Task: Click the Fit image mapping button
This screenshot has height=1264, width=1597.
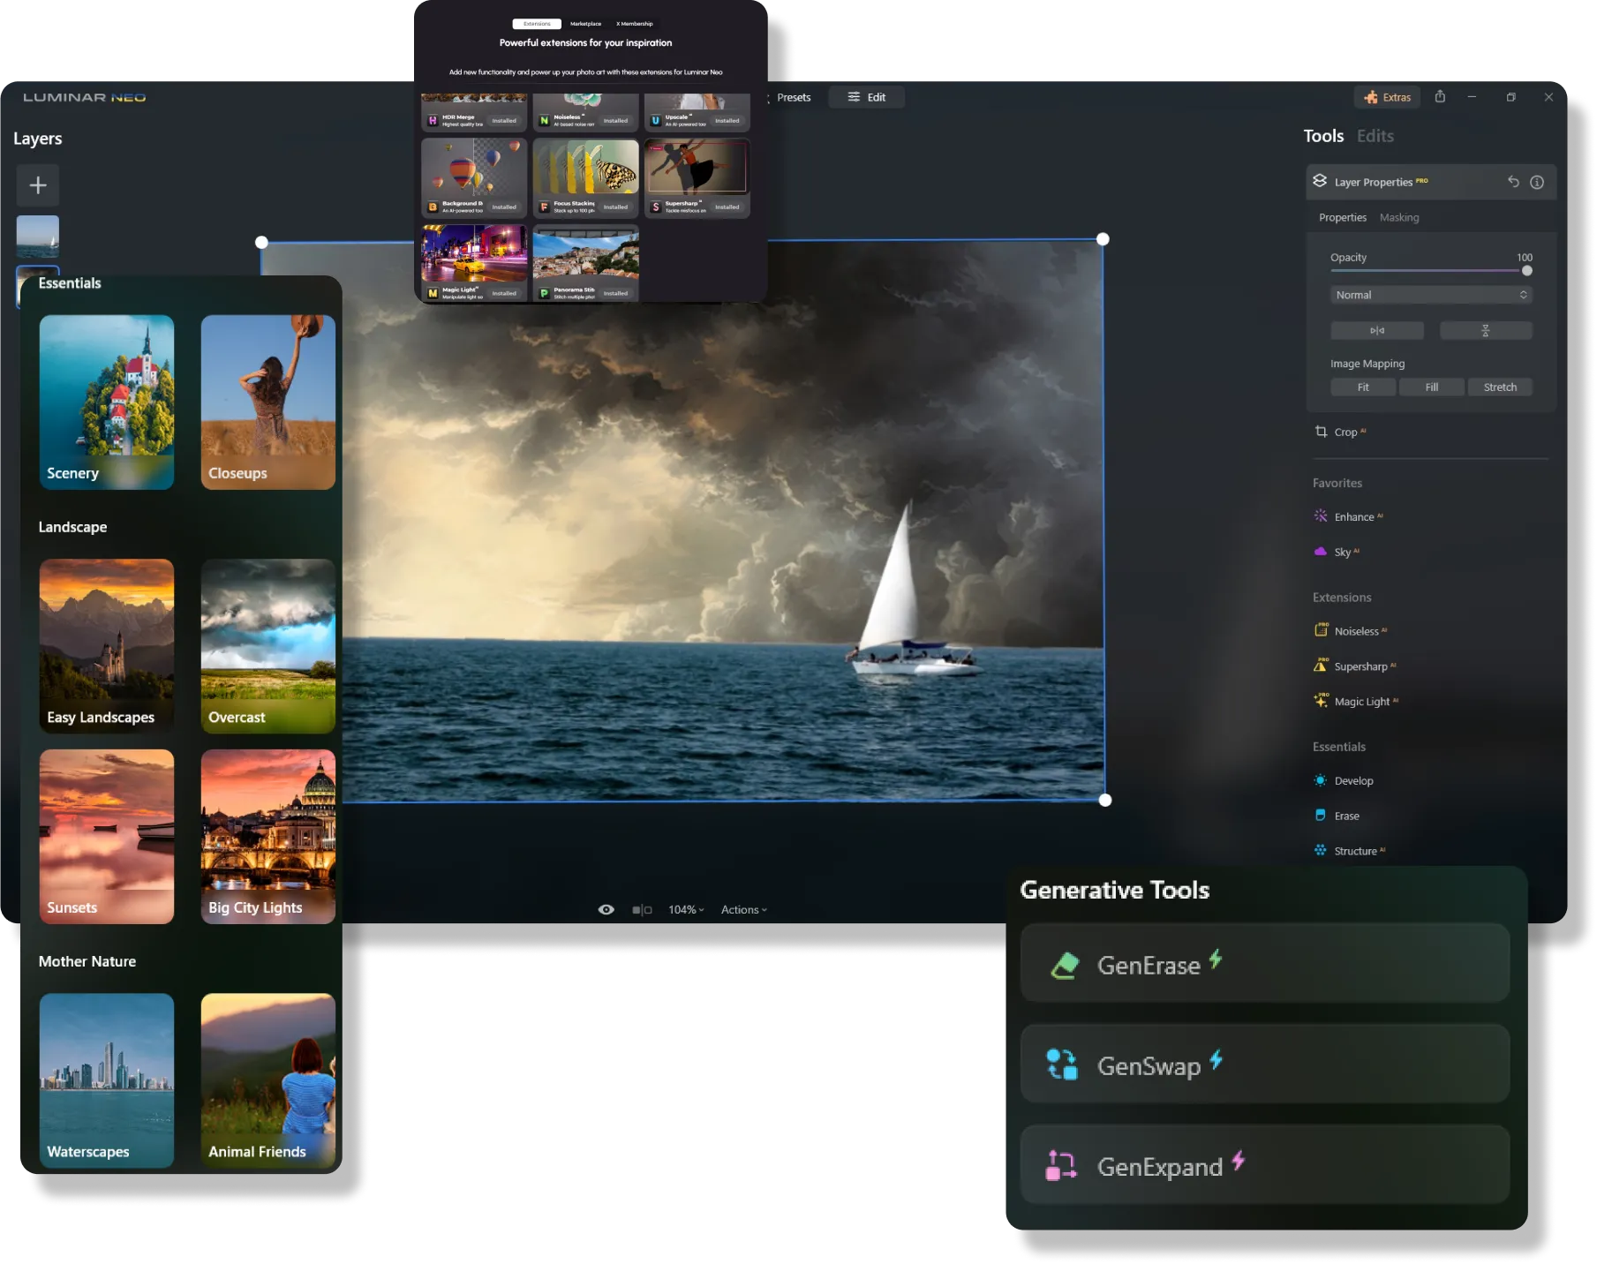Action: coord(1363,387)
